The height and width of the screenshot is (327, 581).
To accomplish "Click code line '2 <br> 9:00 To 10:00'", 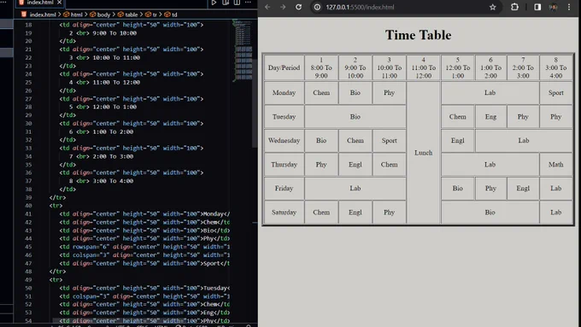I will coord(103,33).
